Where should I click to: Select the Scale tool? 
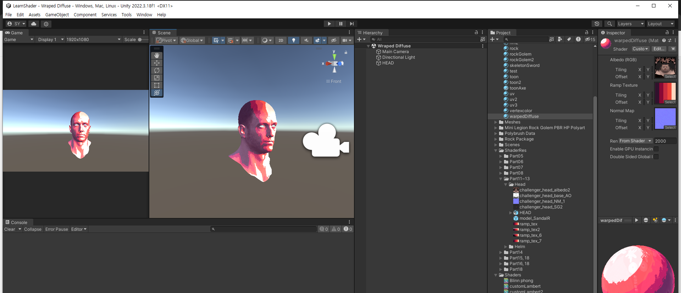tap(157, 78)
